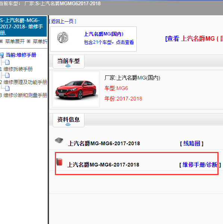
Task: Select the 资料信息 tab
Action: (68, 120)
